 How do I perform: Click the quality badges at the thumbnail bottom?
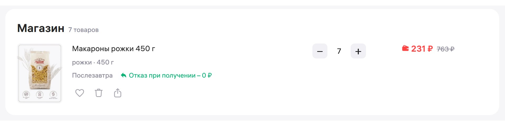[40, 95]
